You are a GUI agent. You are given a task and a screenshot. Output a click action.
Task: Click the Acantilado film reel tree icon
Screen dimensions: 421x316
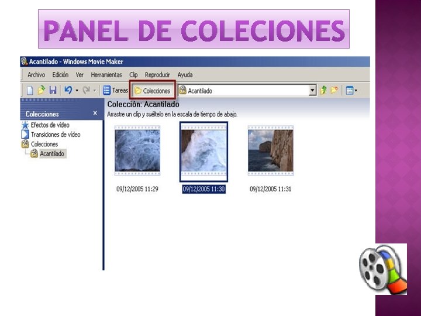(34, 153)
